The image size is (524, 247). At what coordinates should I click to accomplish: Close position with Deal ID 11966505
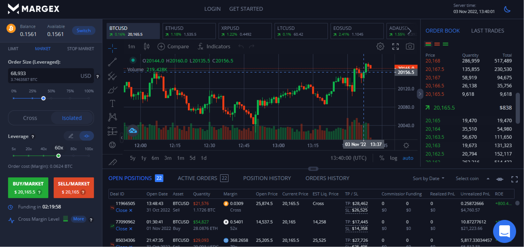pos(124,210)
